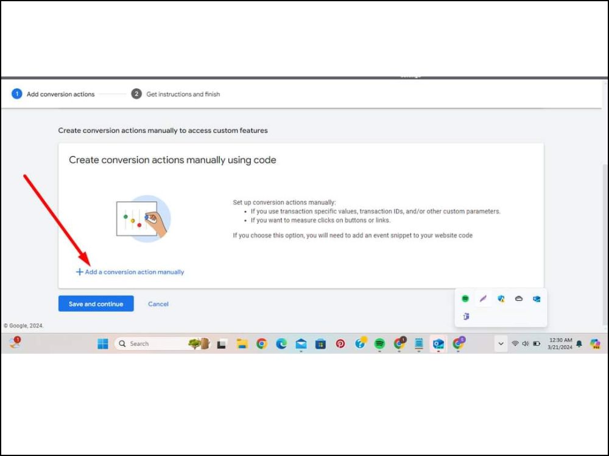
Task: Open Spotify icon in tray overflow
Action: [x=465, y=299]
